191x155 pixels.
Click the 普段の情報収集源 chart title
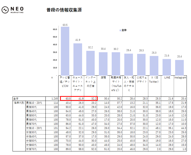[x=64, y=10]
